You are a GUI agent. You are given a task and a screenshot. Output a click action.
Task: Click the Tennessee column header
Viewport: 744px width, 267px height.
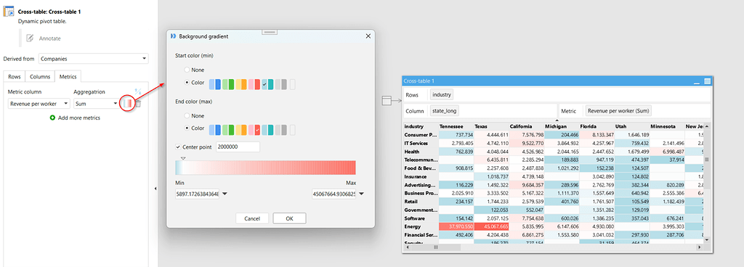pyautogui.click(x=456, y=126)
